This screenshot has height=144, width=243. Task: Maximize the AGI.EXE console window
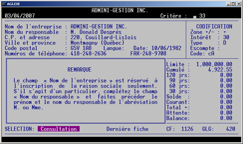234,4
